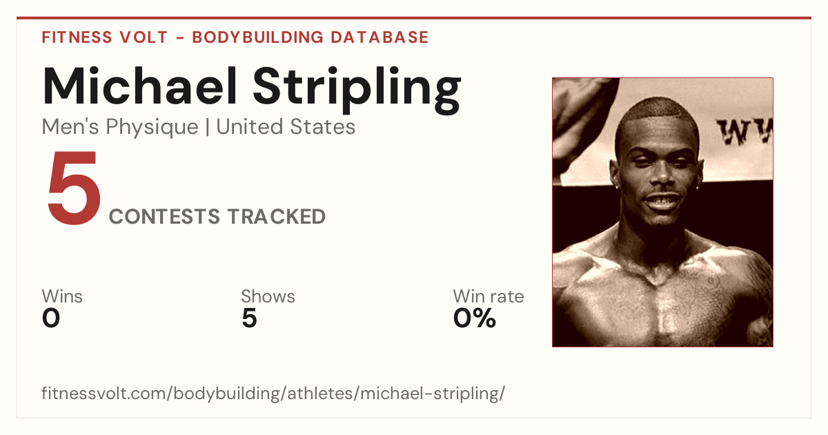This screenshot has width=828, height=435.
Task: Click the Shows stat label
Action: point(268,297)
